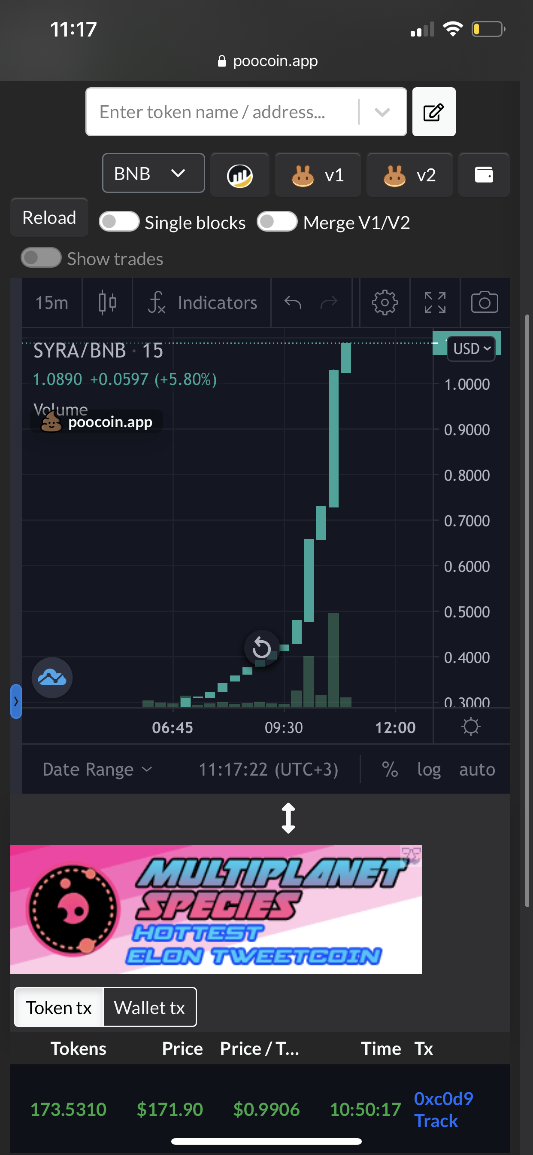Toggle Single blocks switch
Screen dimensions: 533x1155
tap(119, 221)
